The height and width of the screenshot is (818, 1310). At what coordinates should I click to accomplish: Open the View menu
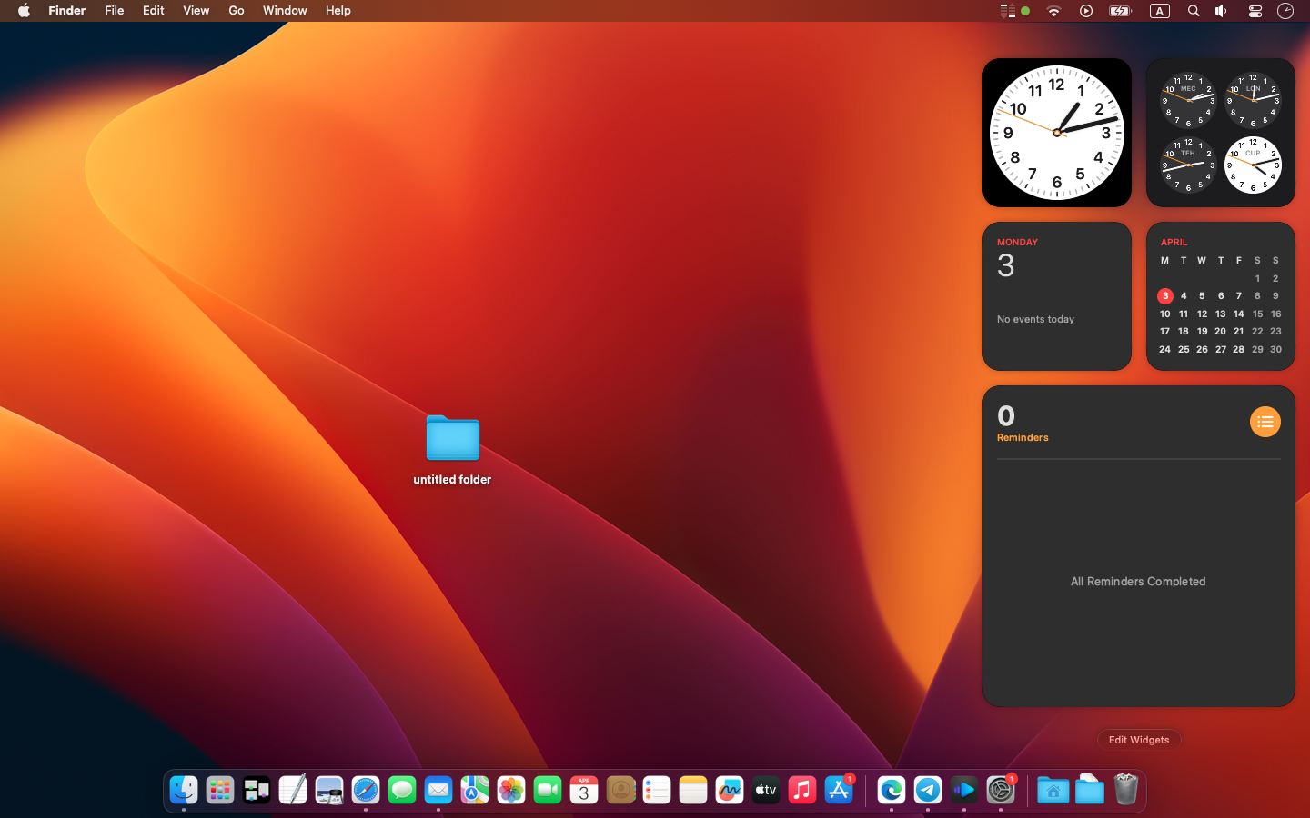point(196,11)
